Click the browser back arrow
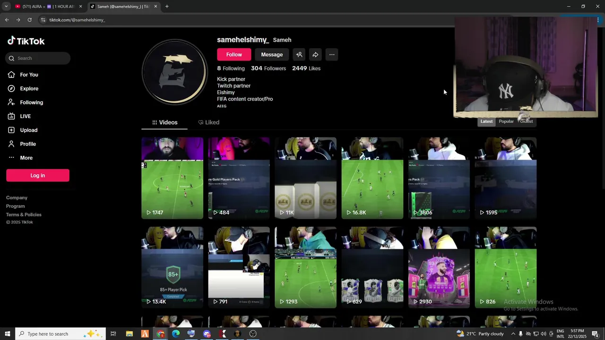The width and height of the screenshot is (605, 340). (7, 20)
